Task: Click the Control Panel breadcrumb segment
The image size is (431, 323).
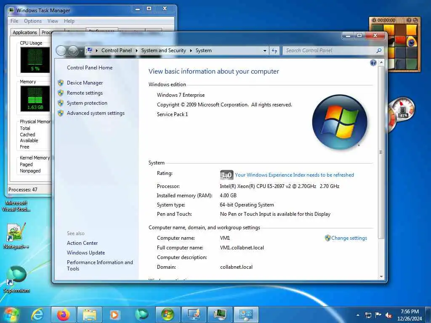Action: coord(117,50)
